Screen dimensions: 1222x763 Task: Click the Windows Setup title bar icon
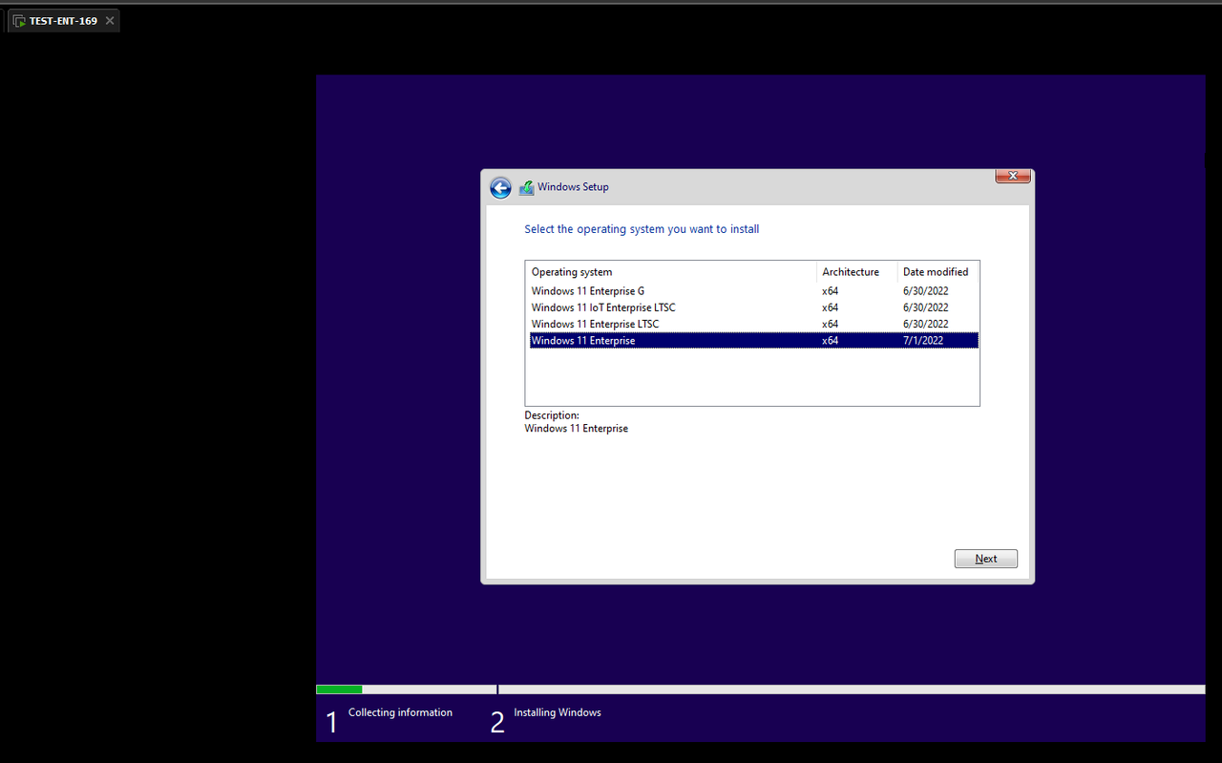[526, 188]
